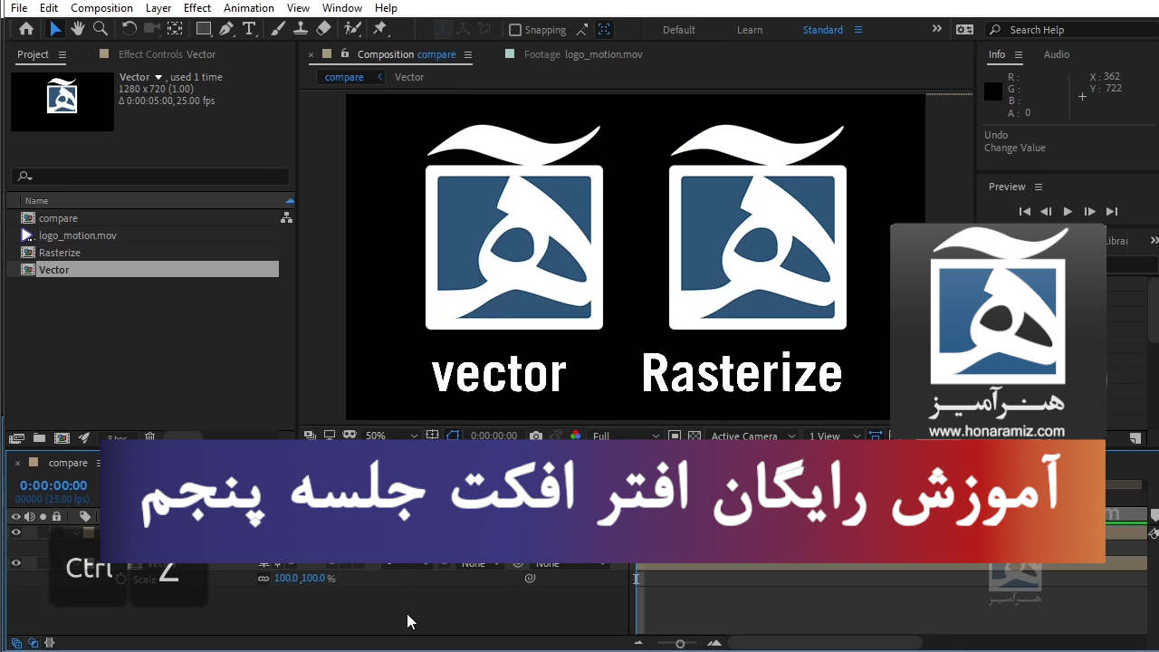Toggle the transparency grid button
The image size is (1159, 652).
tap(694, 436)
